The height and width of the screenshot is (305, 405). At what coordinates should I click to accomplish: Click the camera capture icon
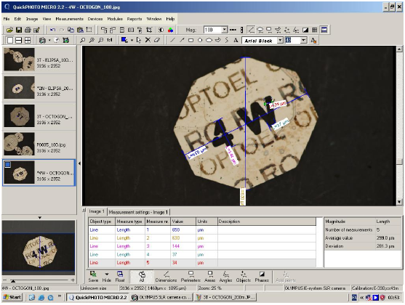coord(42,40)
